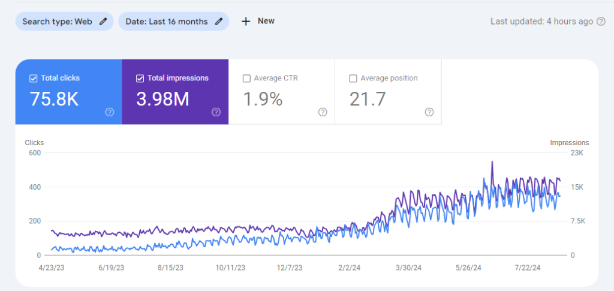Click pencil icon on Date filter
The image size is (614, 291).
[219, 22]
